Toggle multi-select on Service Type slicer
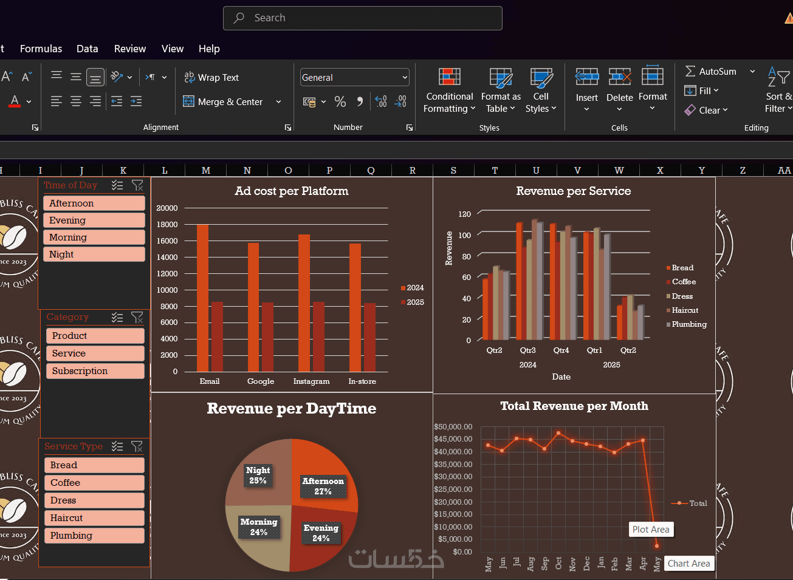The width and height of the screenshot is (793, 580). [x=117, y=446]
